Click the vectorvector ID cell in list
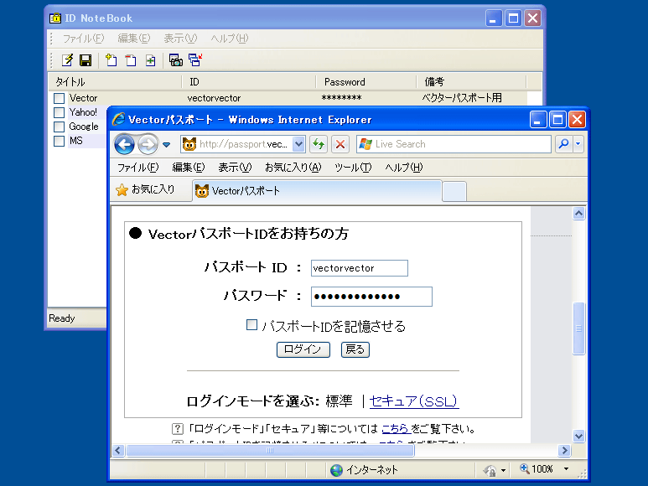Screen dimensions: 648x486 (x=214, y=98)
